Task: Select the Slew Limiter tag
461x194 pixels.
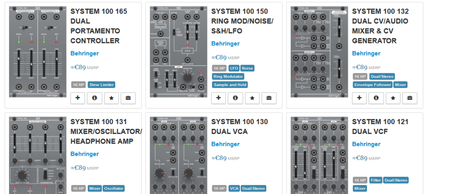Action: [x=101, y=85]
